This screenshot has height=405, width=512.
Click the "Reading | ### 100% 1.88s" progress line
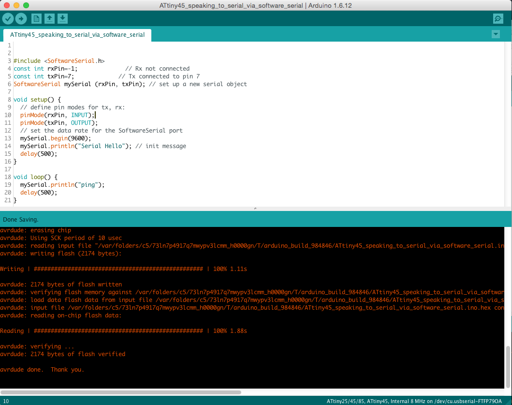pyautogui.click(x=123, y=331)
